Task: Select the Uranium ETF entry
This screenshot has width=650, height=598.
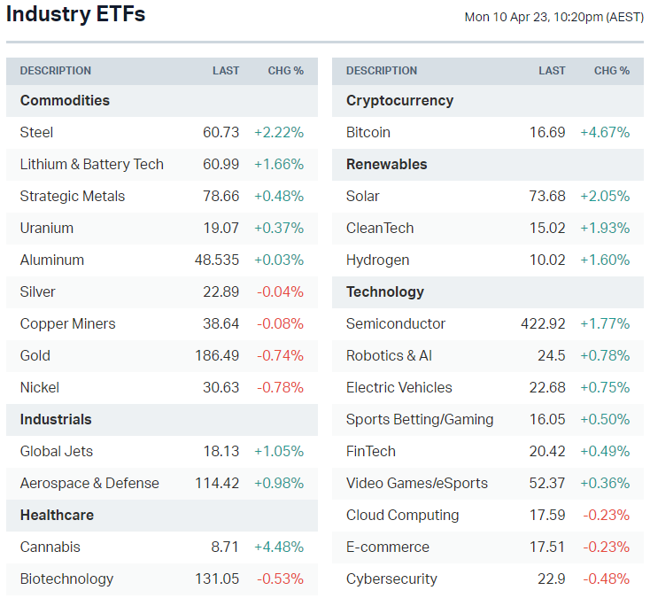Action: (46, 228)
